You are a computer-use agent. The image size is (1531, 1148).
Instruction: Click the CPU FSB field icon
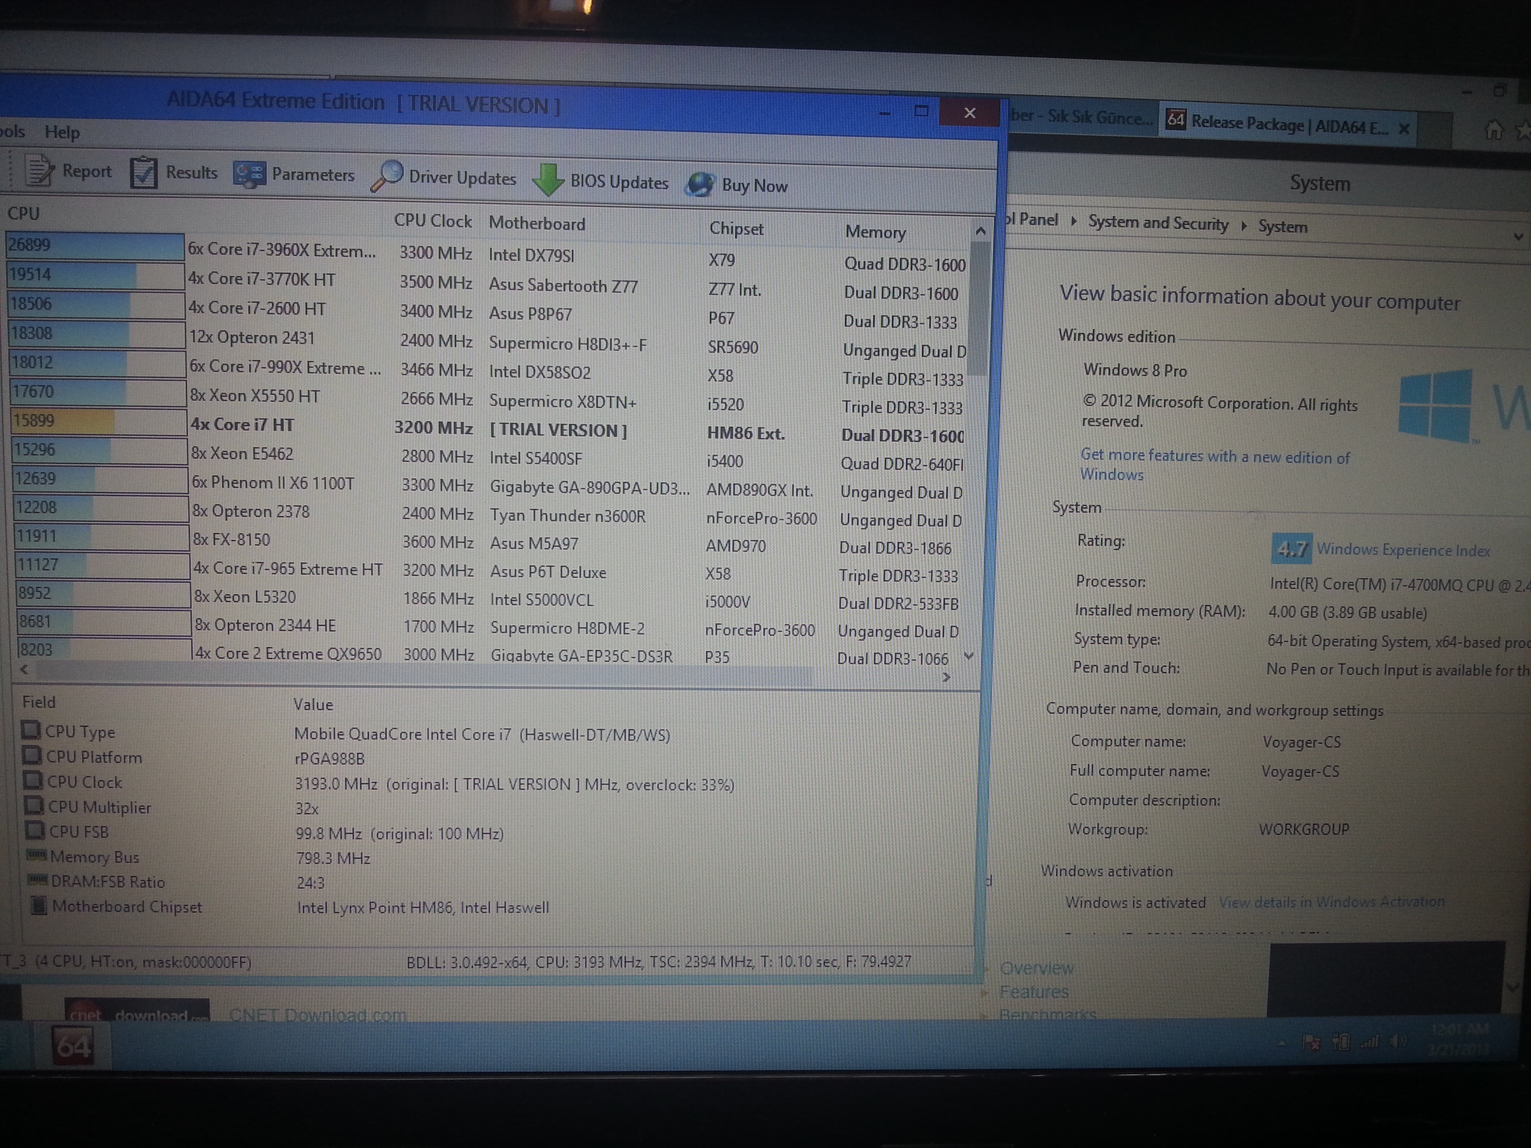tap(35, 830)
